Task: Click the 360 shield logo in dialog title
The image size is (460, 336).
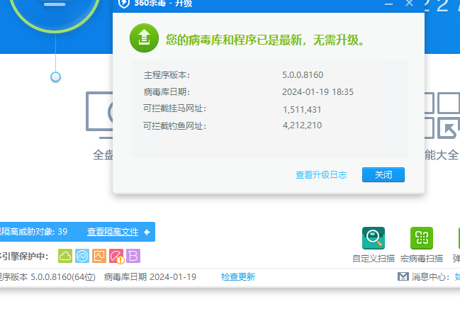Action: (123, 4)
